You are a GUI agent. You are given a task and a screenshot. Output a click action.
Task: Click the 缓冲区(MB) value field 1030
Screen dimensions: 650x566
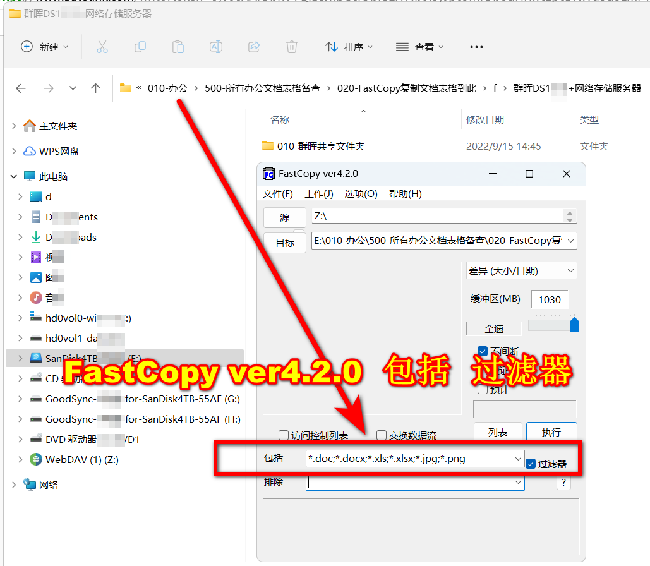click(550, 299)
